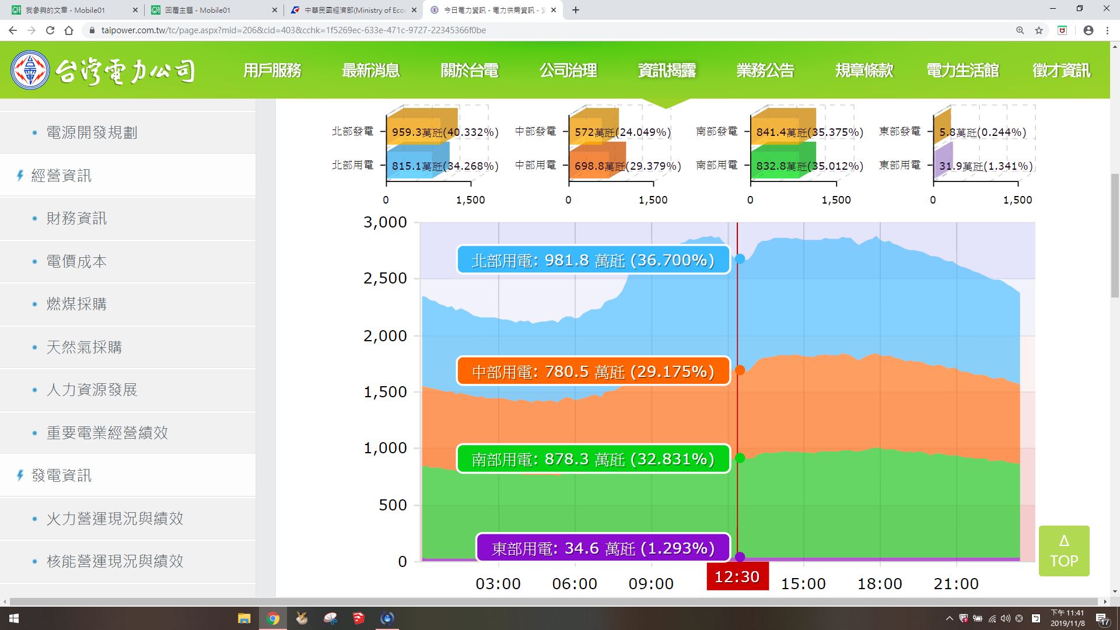Click the extension icon in Chrome toolbar
The image size is (1120, 630).
(x=1062, y=30)
